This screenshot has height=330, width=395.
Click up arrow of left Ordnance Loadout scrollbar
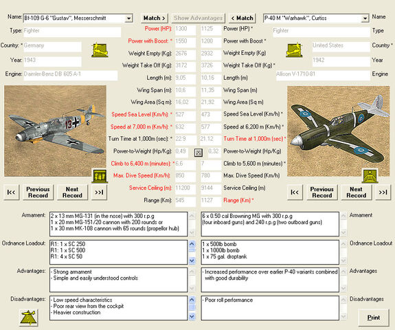[192, 244]
